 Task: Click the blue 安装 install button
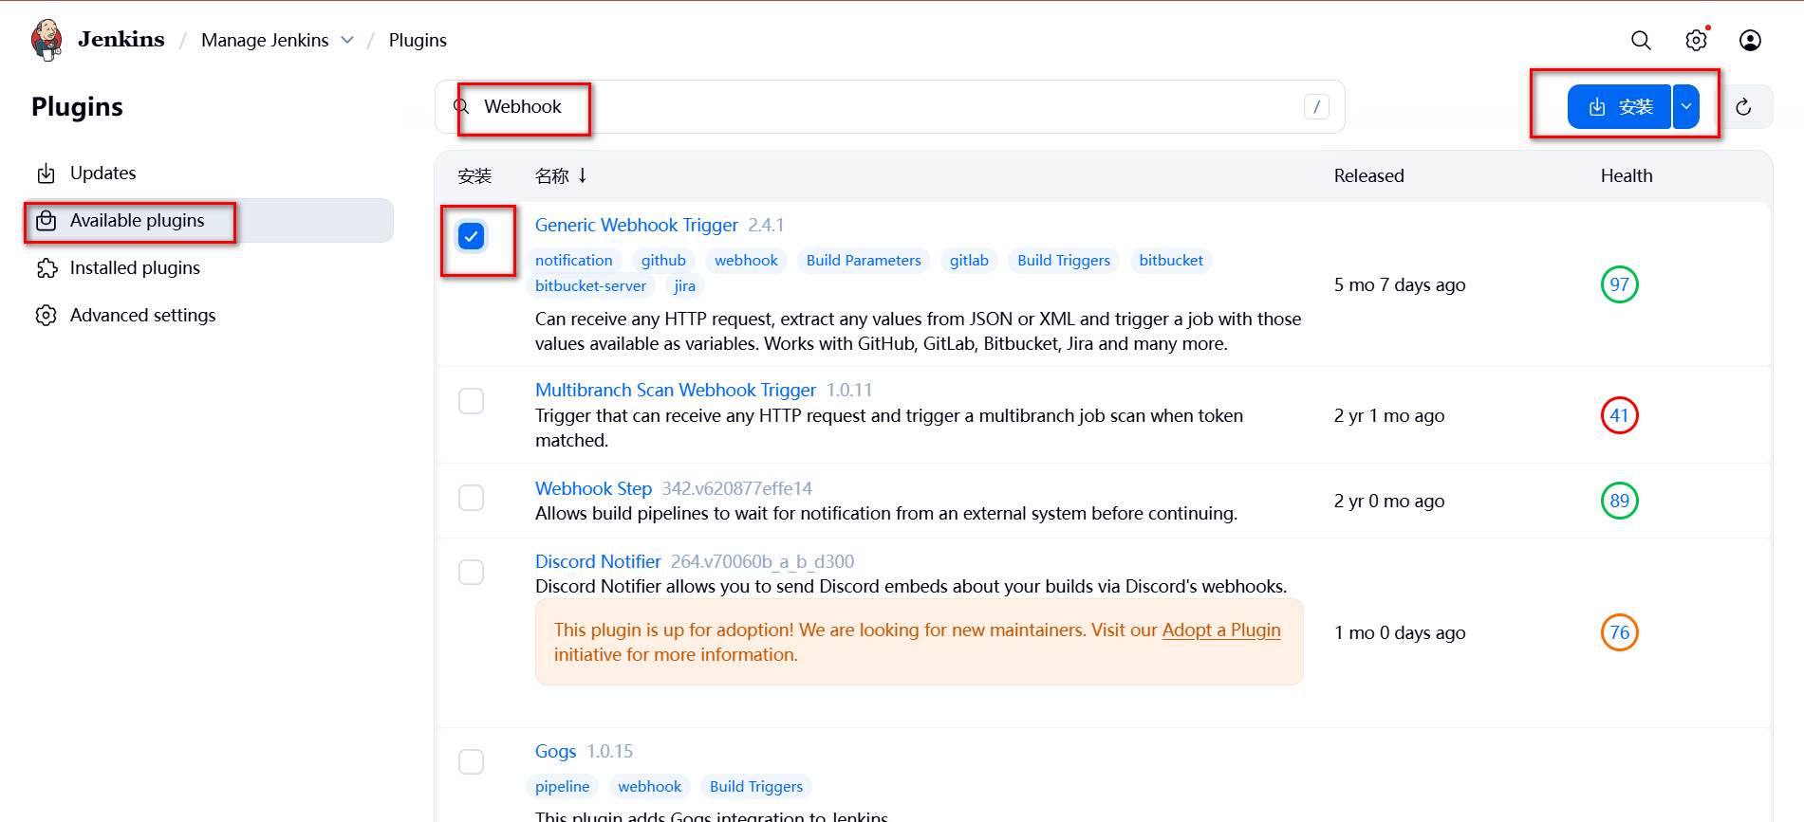tap(1620, 107)
